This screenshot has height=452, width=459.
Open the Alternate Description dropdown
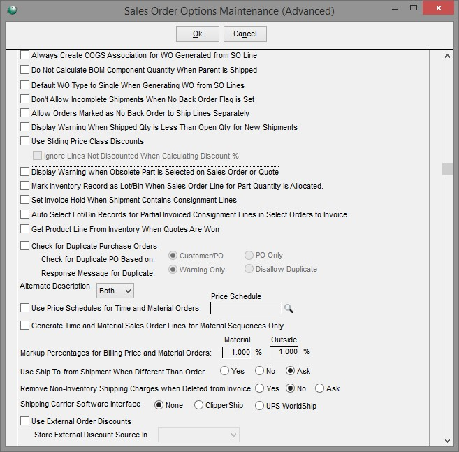coord(115,291)
